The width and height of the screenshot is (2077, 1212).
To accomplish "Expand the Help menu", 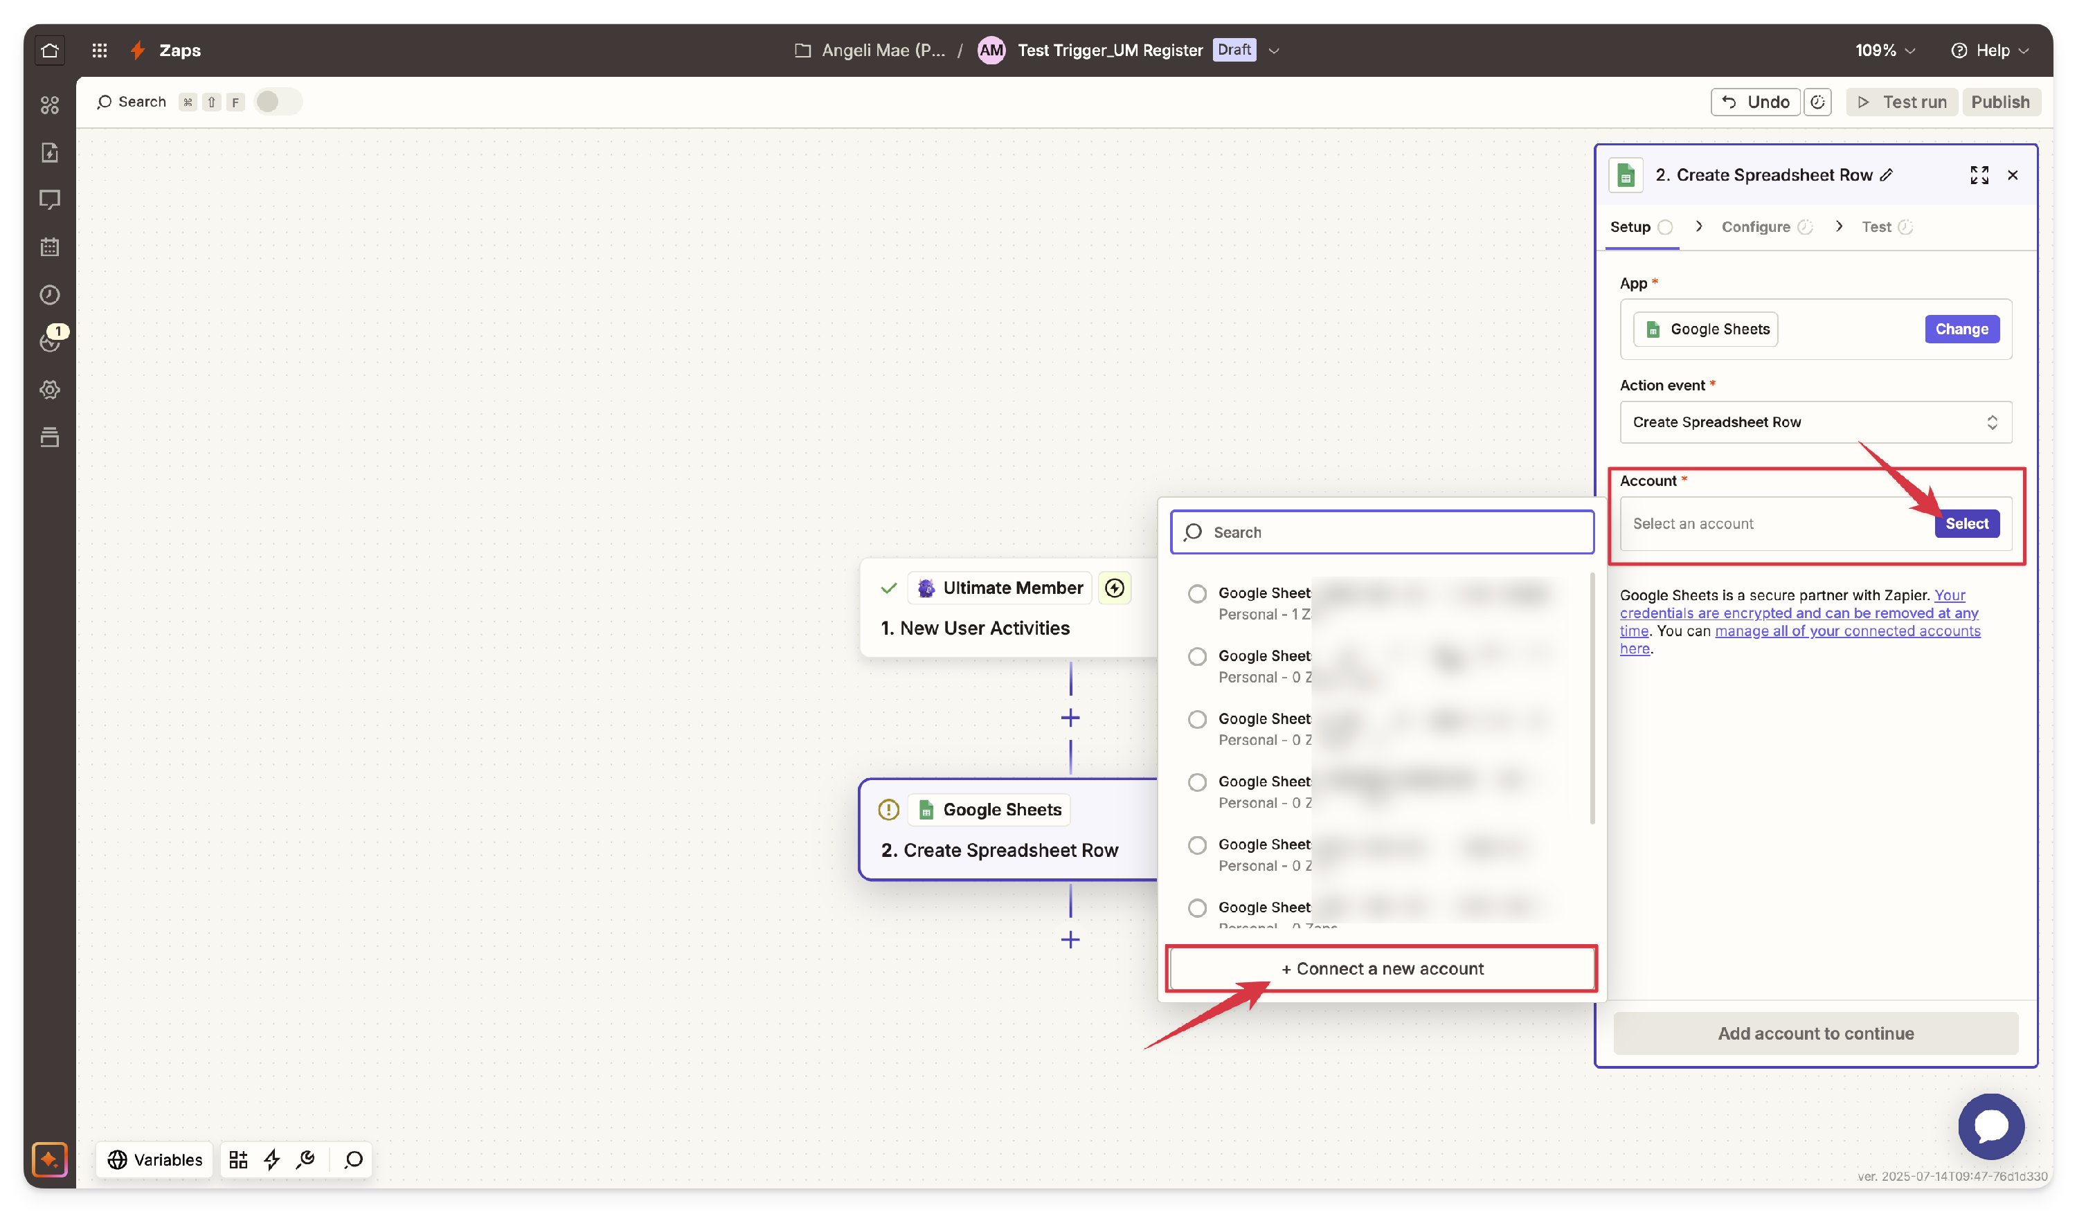I will pos(1989,51).
